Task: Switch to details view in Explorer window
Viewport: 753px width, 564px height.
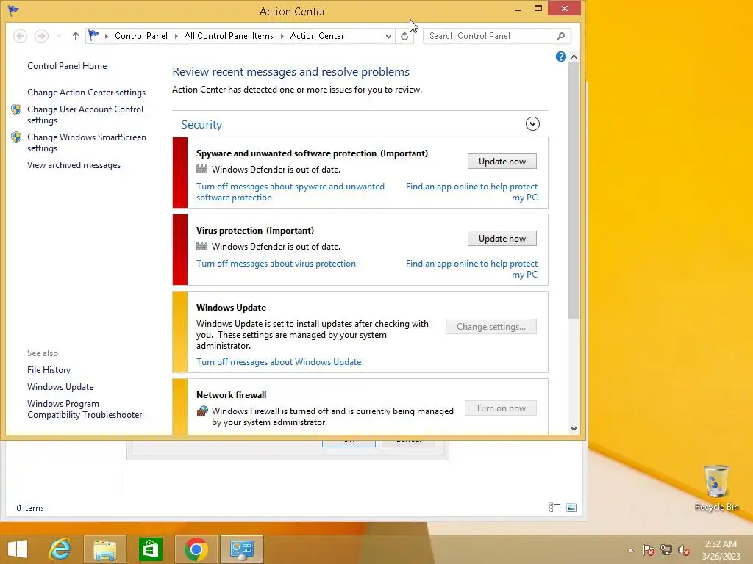Action: coord(554,507)
